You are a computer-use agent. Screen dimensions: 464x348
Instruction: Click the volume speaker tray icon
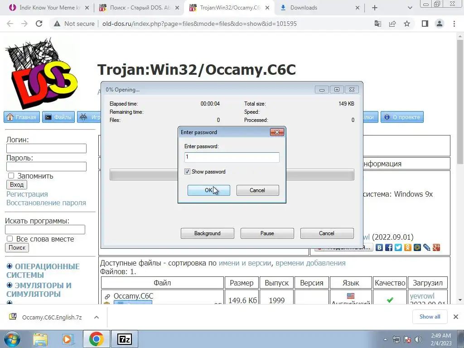[418, 339]
